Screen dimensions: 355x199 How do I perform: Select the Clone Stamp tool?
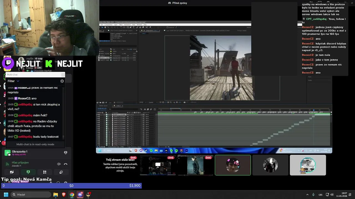(140, 27)
